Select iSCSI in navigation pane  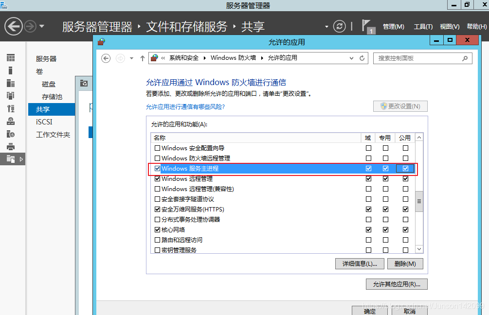pyautogui.click(x=44, y=122)
